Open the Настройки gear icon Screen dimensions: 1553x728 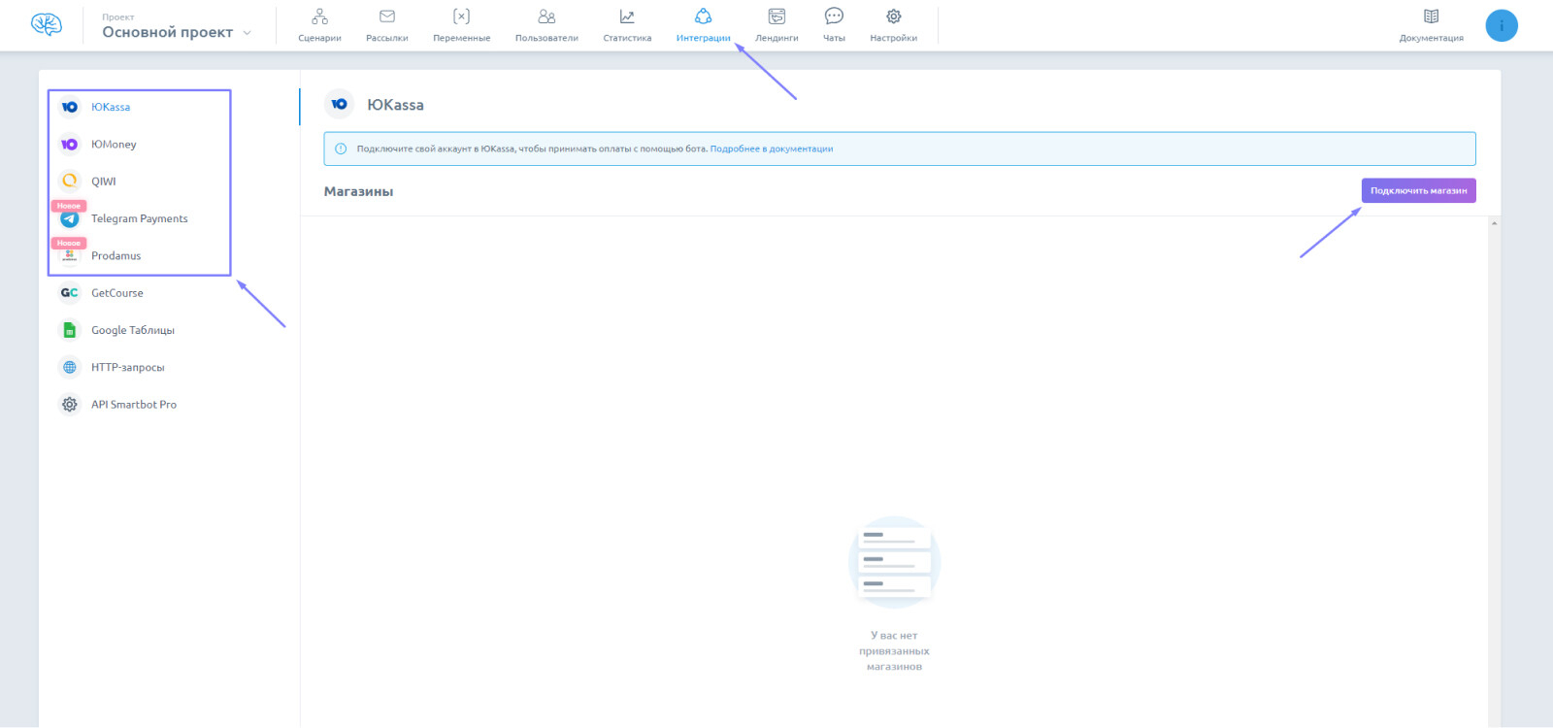click(x=894, y=17)
